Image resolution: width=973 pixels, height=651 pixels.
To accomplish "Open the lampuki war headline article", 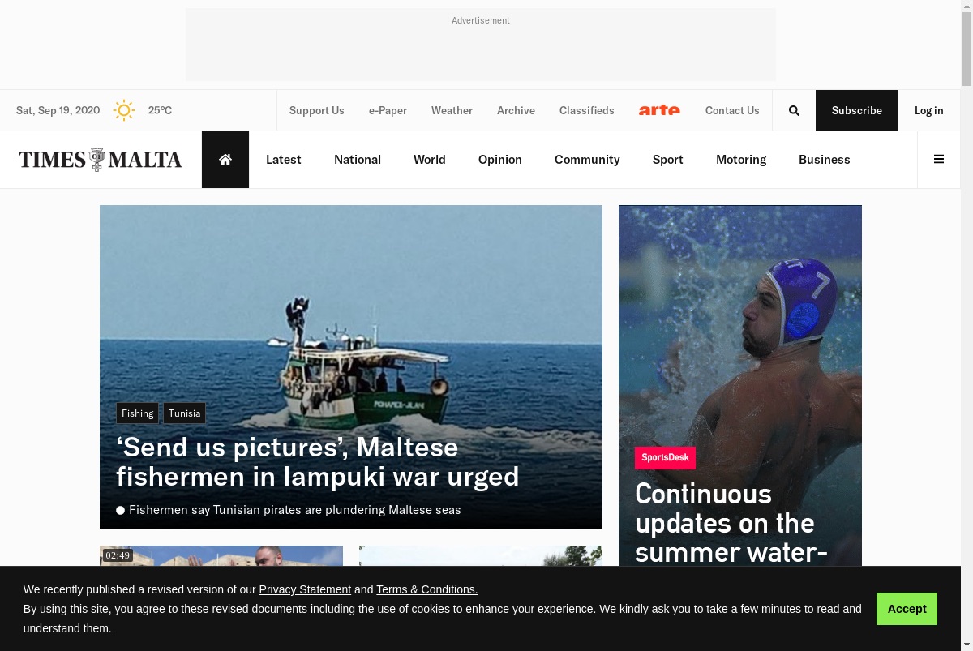I will 318,461.
